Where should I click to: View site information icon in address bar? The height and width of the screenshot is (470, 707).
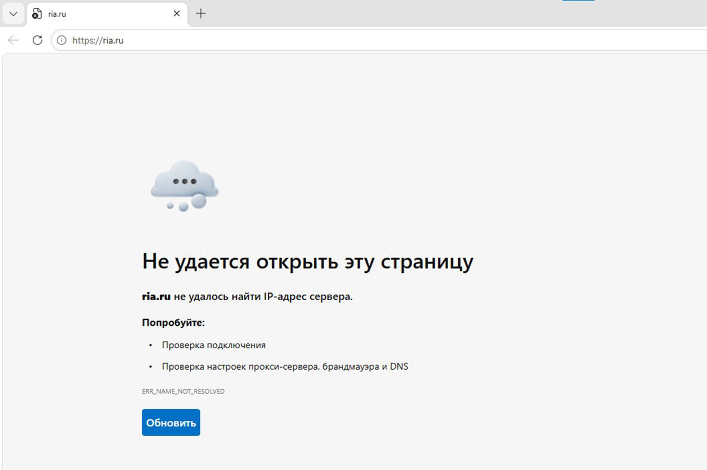point(61,40)
